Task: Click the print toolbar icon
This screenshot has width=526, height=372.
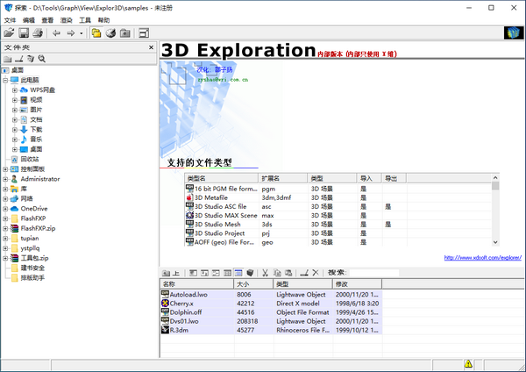Action: coord(38,33)
